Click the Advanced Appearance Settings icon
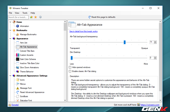This screenshot has height=112, width=170. point(14,76)
